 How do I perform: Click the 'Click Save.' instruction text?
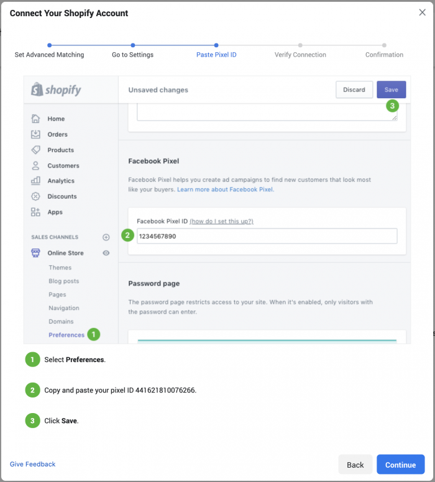coord(62,421)
